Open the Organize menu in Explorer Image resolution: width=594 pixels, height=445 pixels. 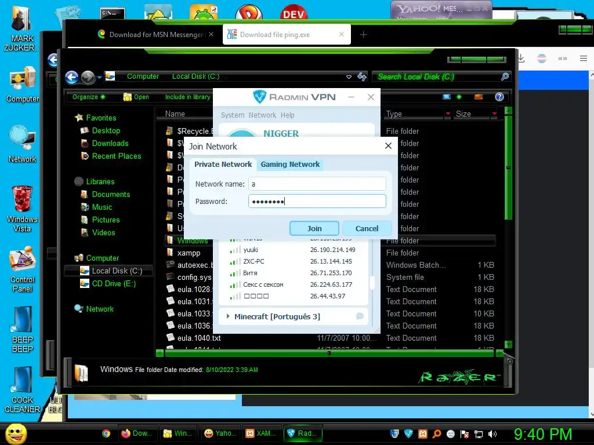89,97
